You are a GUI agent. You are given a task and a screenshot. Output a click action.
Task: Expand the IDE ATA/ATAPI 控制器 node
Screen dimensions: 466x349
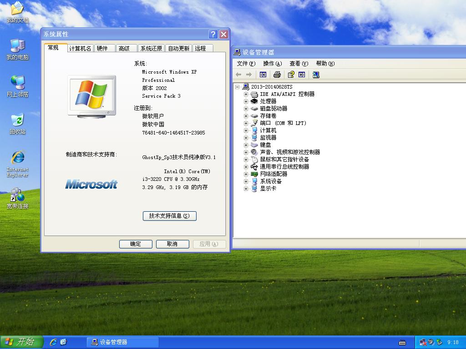pos(246,95)
